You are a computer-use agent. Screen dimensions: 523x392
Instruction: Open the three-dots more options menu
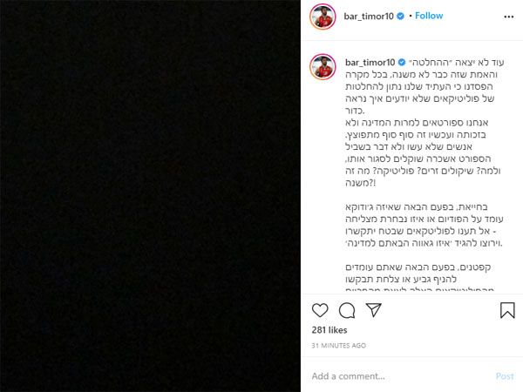509,17
